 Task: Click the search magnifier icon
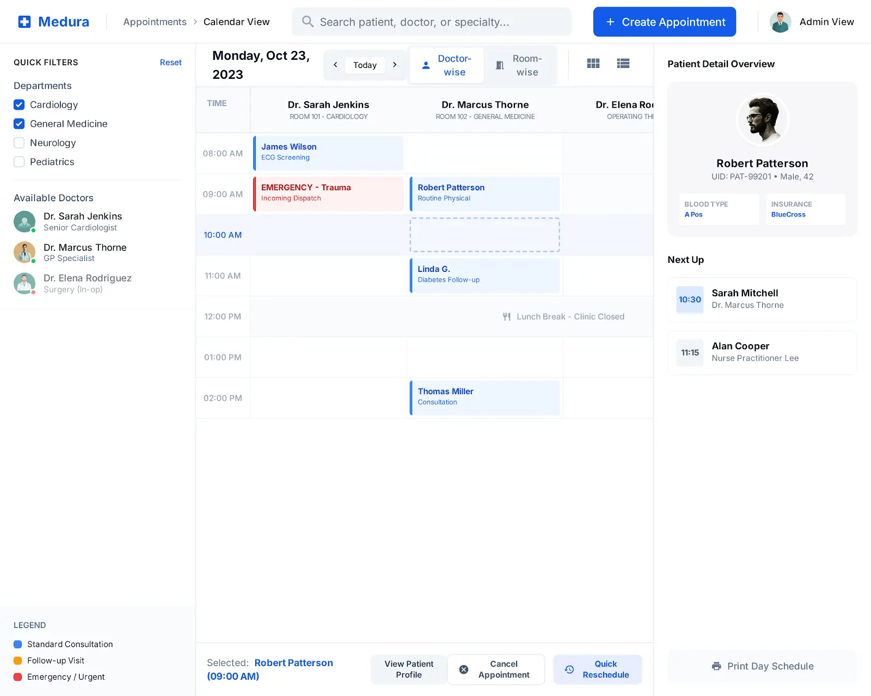308,22
